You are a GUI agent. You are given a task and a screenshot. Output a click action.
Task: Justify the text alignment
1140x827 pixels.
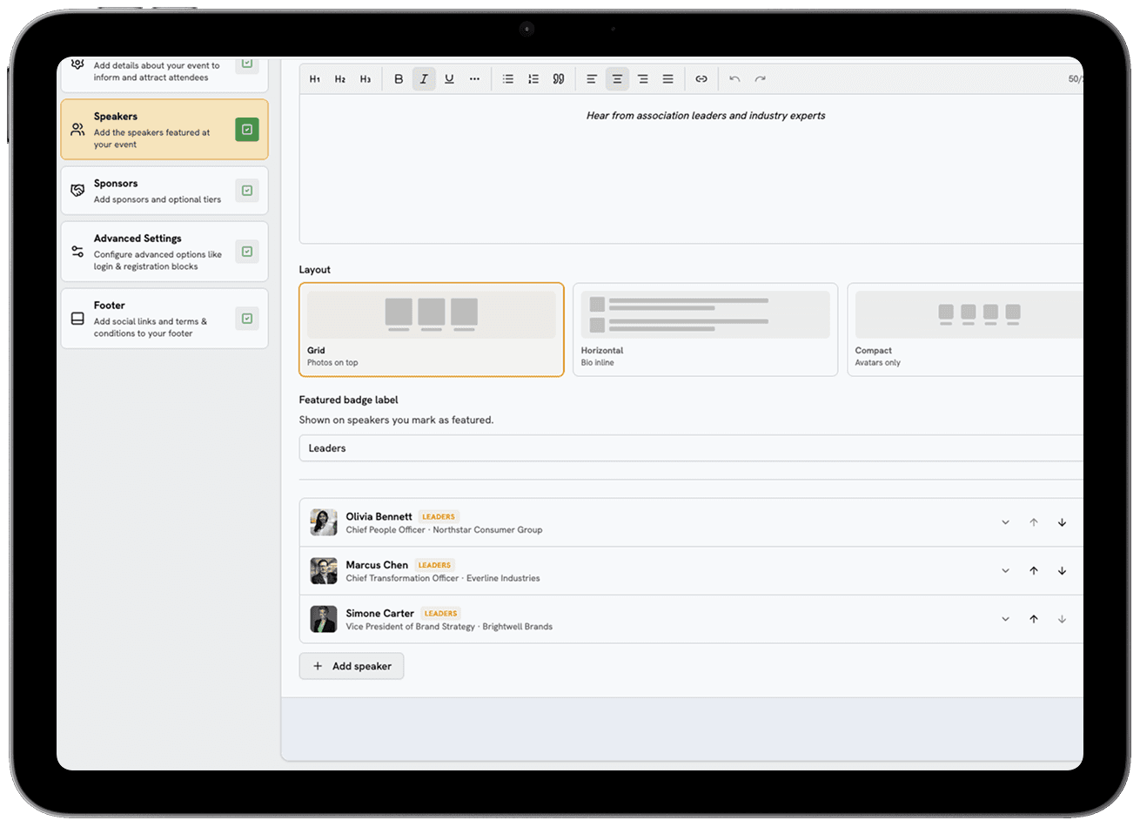[x=667, y=79]
